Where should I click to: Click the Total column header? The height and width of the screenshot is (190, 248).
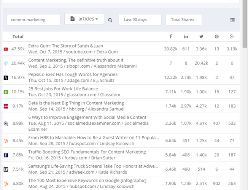tap(18, 36)
